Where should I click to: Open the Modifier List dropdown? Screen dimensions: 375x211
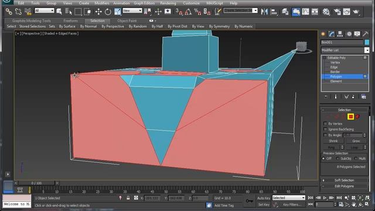pyautogui.click(x=345, y=50)
